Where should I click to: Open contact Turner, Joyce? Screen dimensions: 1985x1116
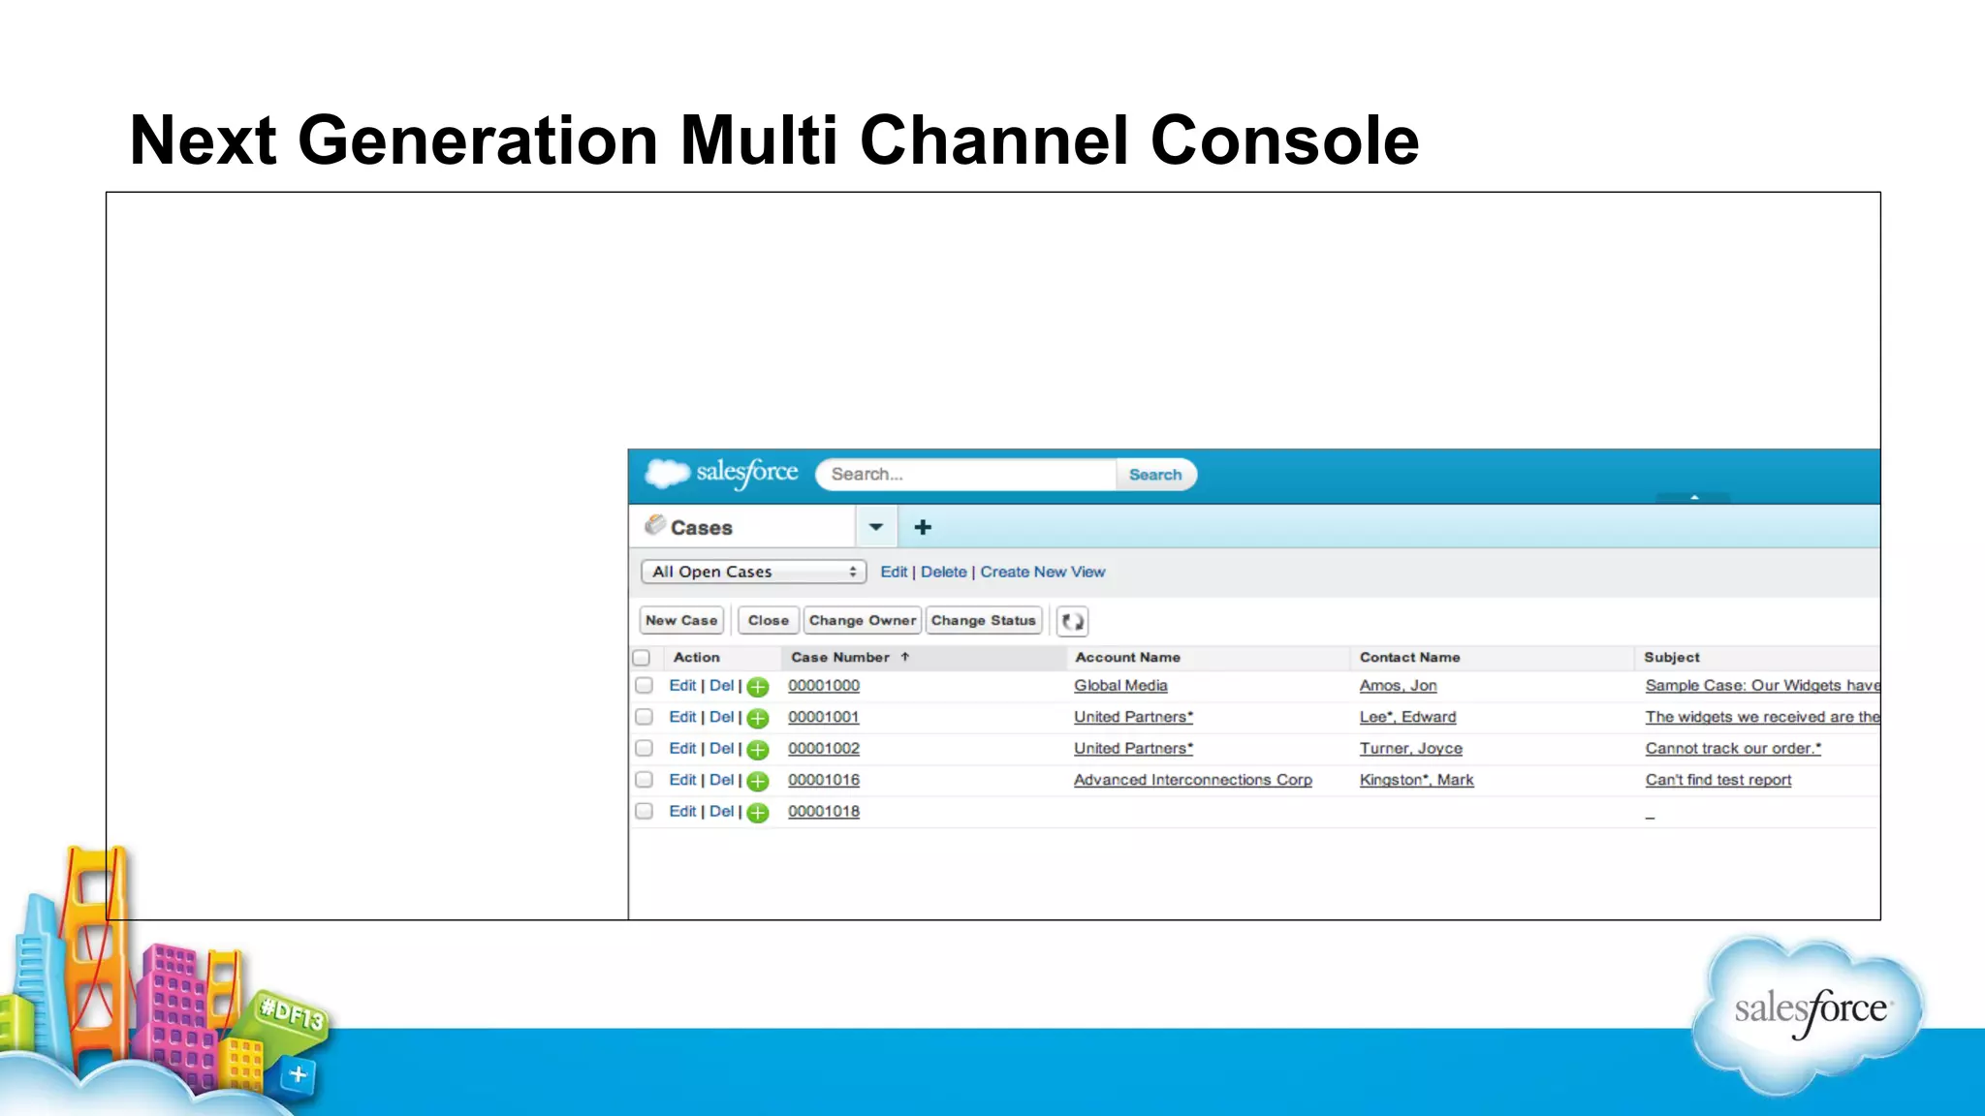(1410, 748)
